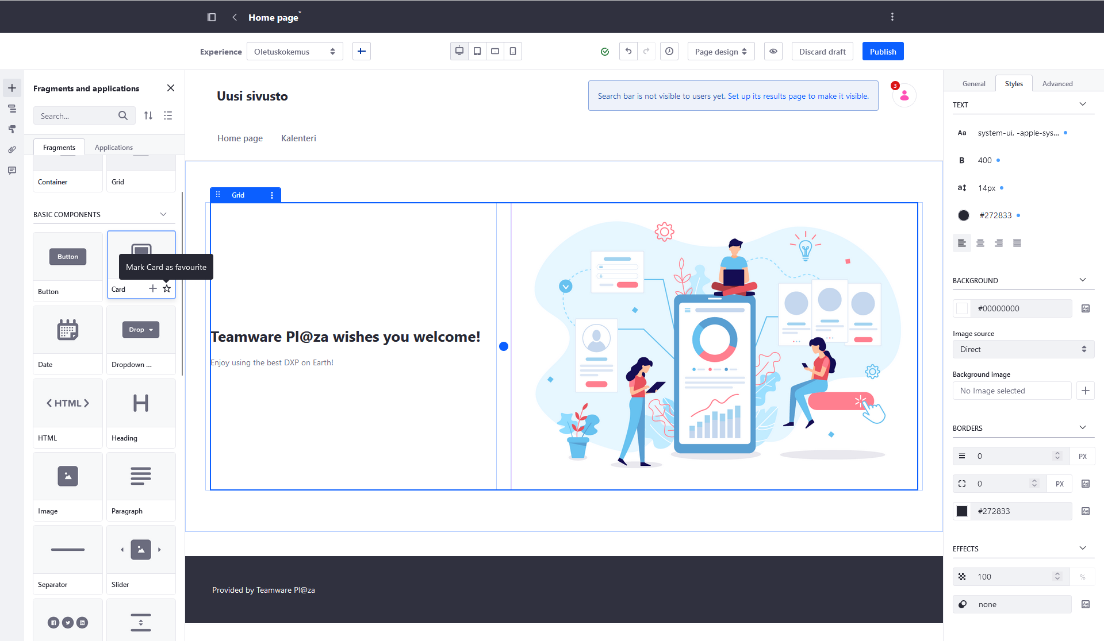Switch to portrait phone viewport
This screenshot has width=1104, height=641.
coord(513,51)
